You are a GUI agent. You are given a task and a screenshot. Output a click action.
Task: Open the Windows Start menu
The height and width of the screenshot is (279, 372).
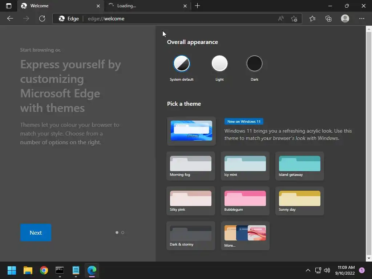[x=12, y=270]
